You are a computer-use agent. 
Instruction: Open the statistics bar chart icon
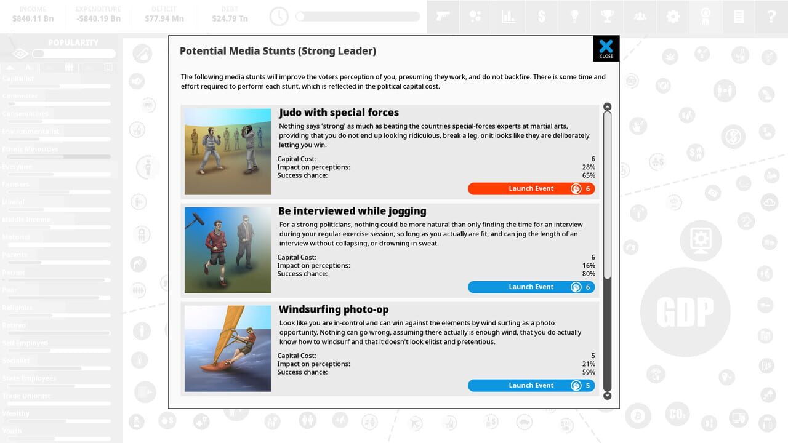509,17
